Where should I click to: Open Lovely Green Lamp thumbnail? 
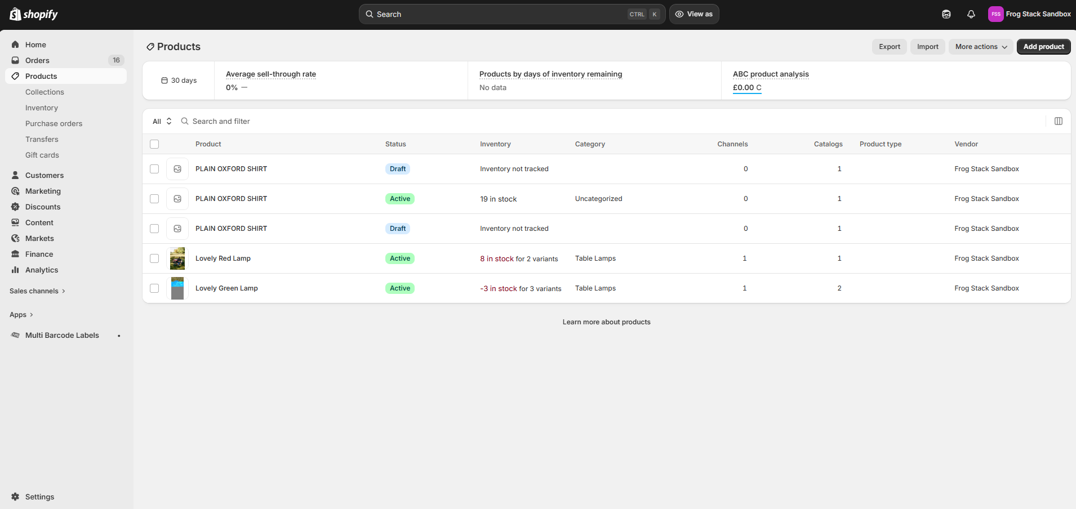(177, 288)
